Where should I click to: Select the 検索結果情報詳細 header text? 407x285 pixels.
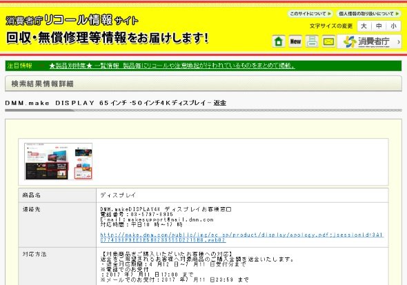pos(42,83)
